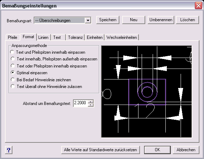
Task: Switch to the Pfeile tab
Action: click(x=12, y=37)
